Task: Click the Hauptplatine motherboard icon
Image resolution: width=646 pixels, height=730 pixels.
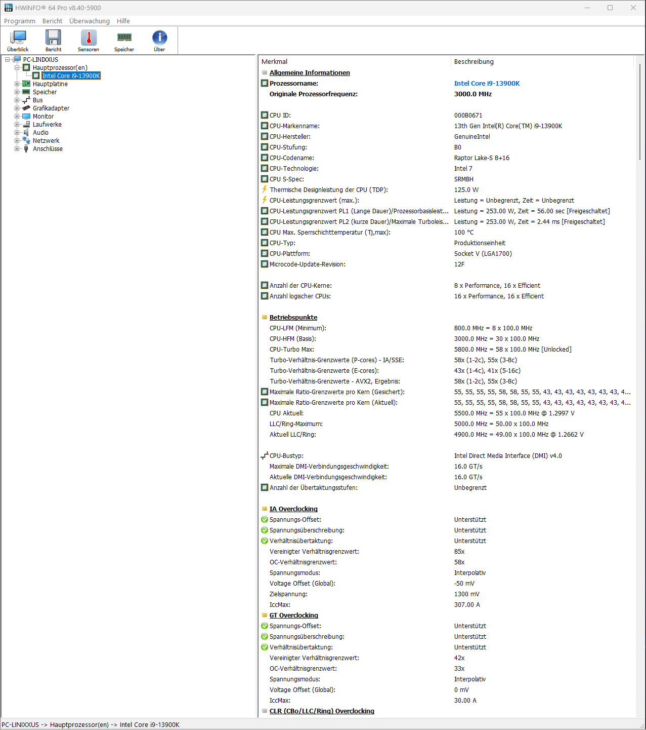Action: [26, 84]
